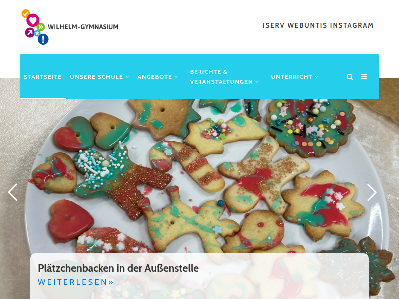
Task: Click the chevron beside Angebote
Action: [176, 77]
